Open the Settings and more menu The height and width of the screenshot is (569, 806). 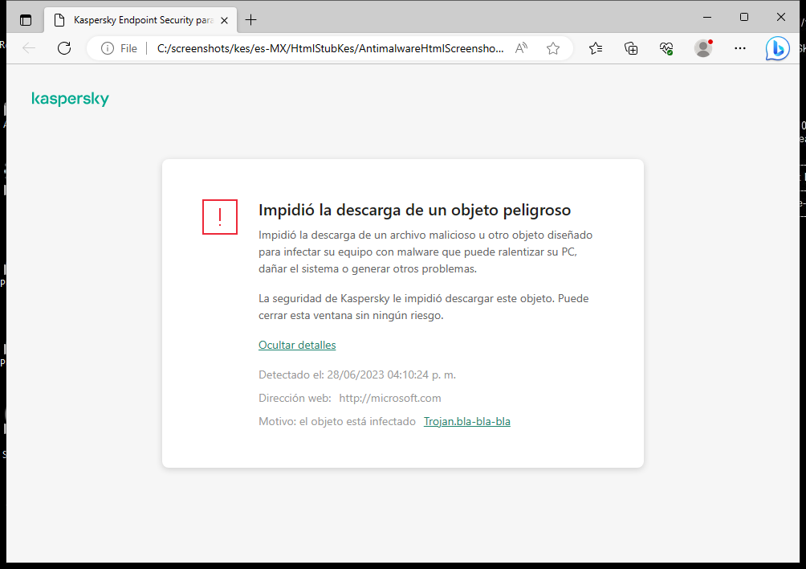coord(739,48)
